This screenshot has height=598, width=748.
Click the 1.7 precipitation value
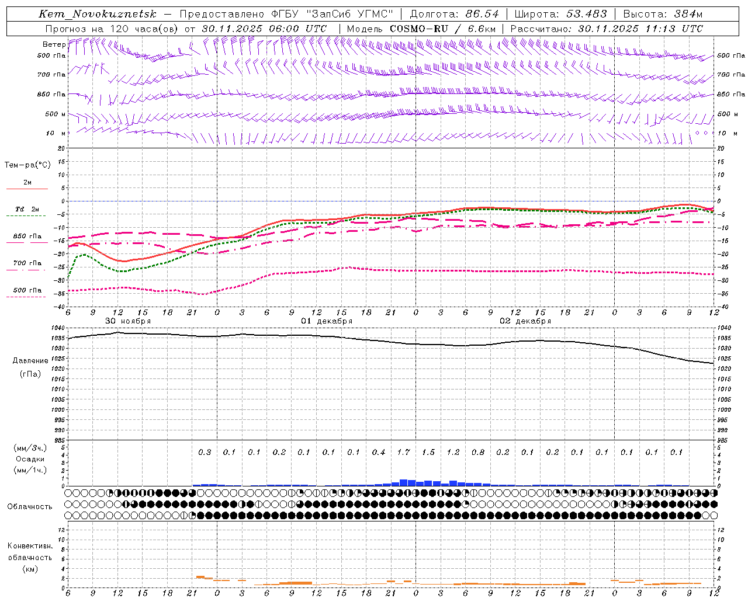tap(404, 452)
